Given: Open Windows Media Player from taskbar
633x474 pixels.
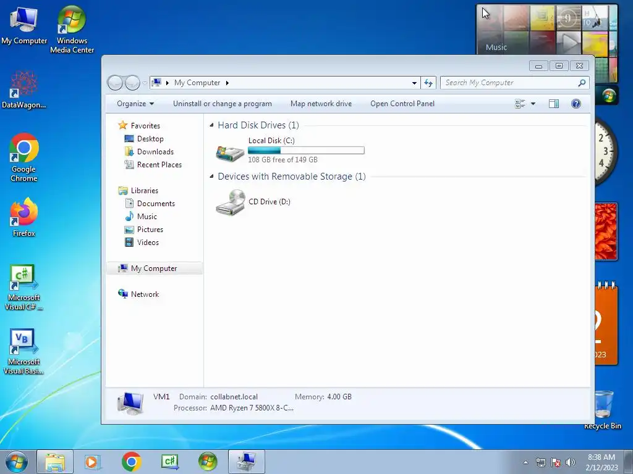Looking at the screenshot, I should (x=93, y=462).
